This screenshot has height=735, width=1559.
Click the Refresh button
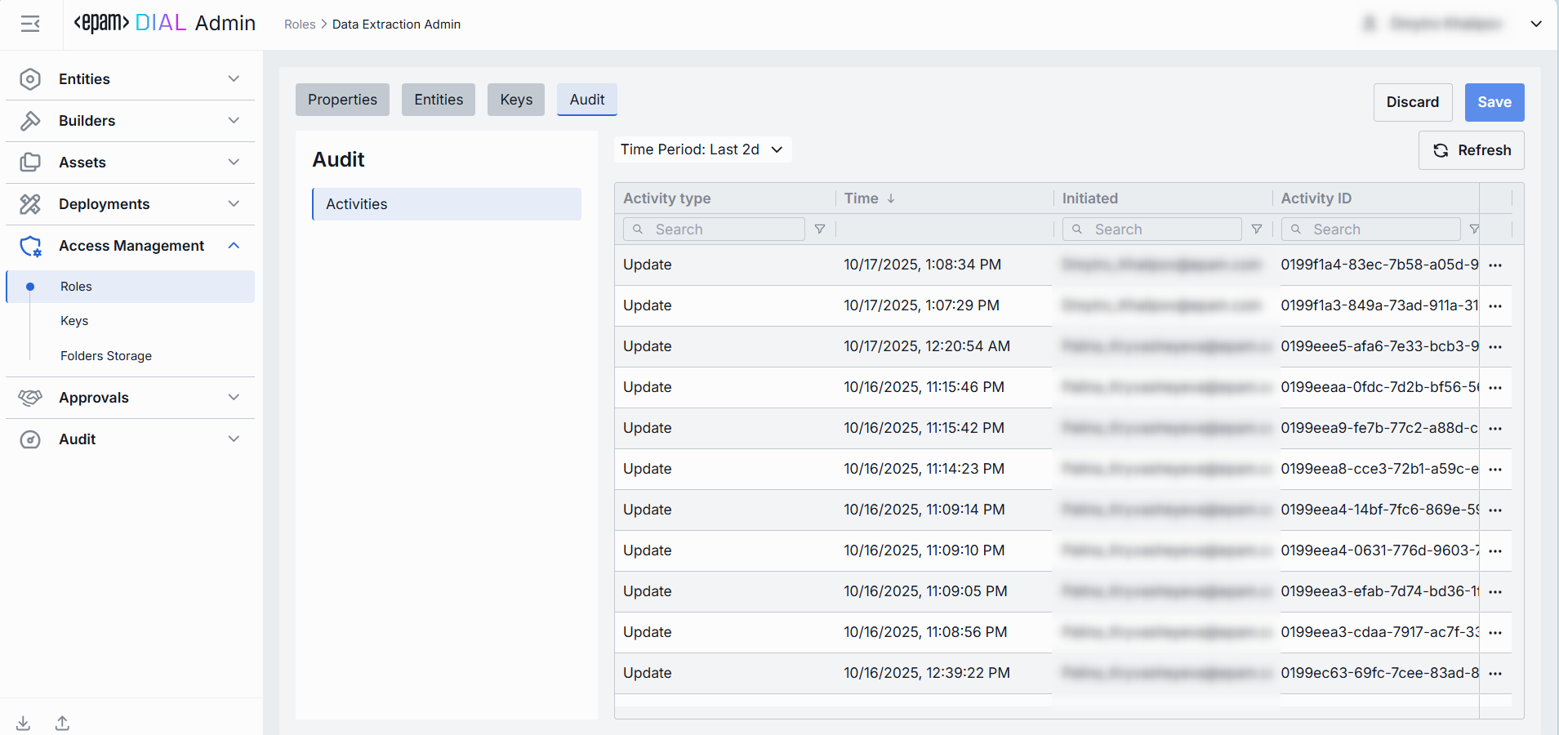click(1471, 150)
